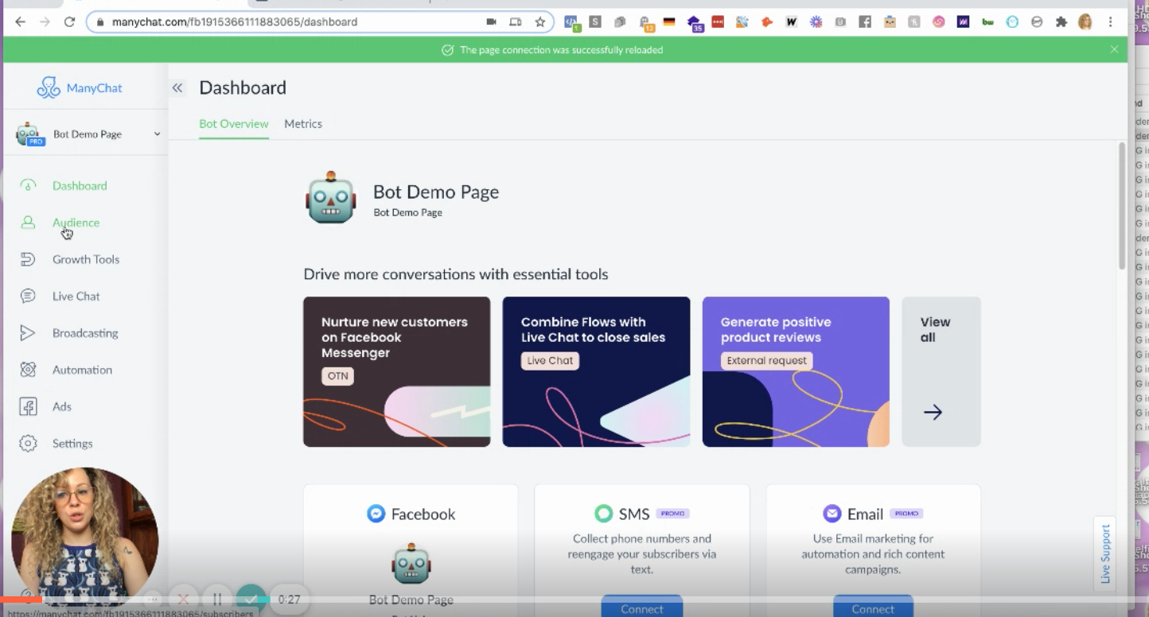Open Live Chat in the sidebar menu
1149x617 pixels.
point(76,296)
